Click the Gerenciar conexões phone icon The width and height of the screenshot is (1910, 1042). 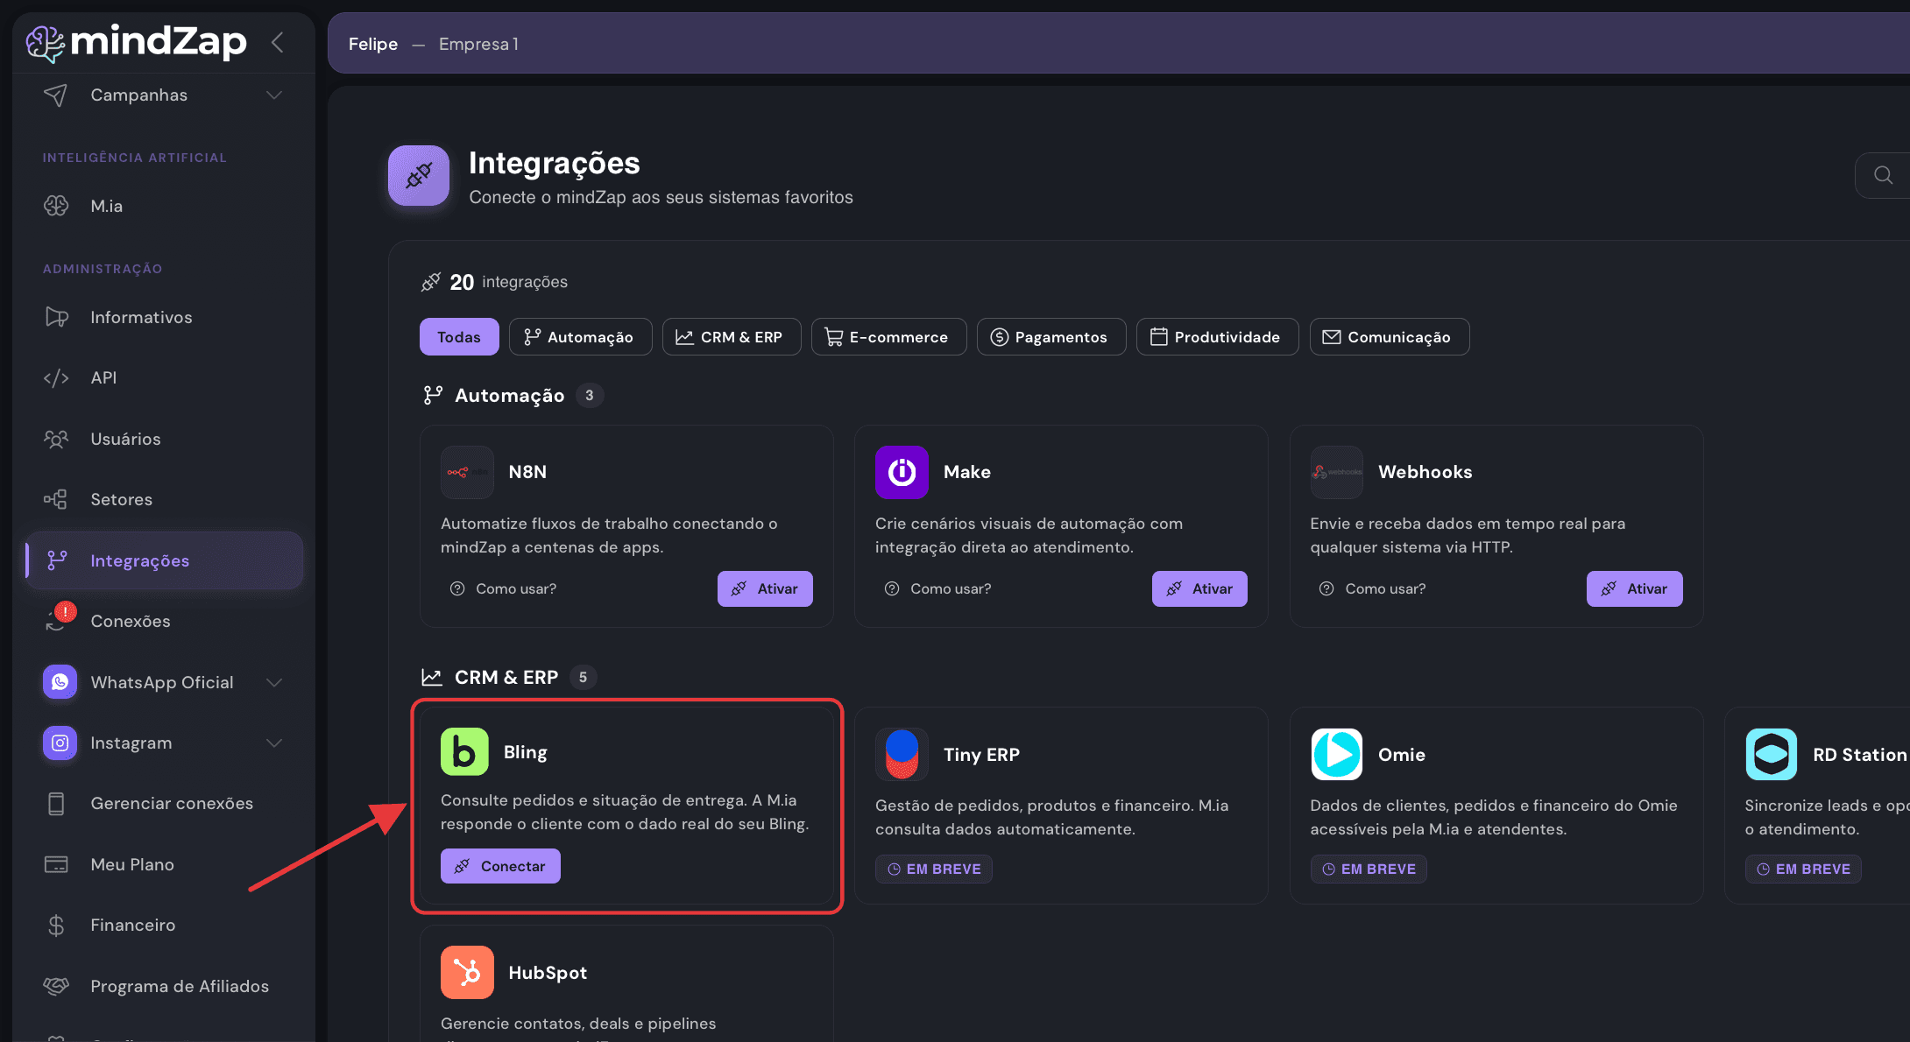point(56,803)
